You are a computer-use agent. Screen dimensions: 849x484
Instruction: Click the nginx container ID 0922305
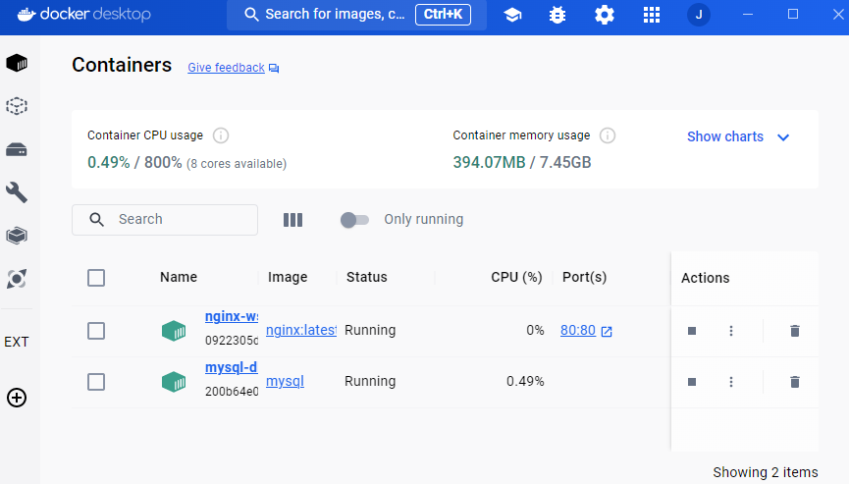coord(232,341)
